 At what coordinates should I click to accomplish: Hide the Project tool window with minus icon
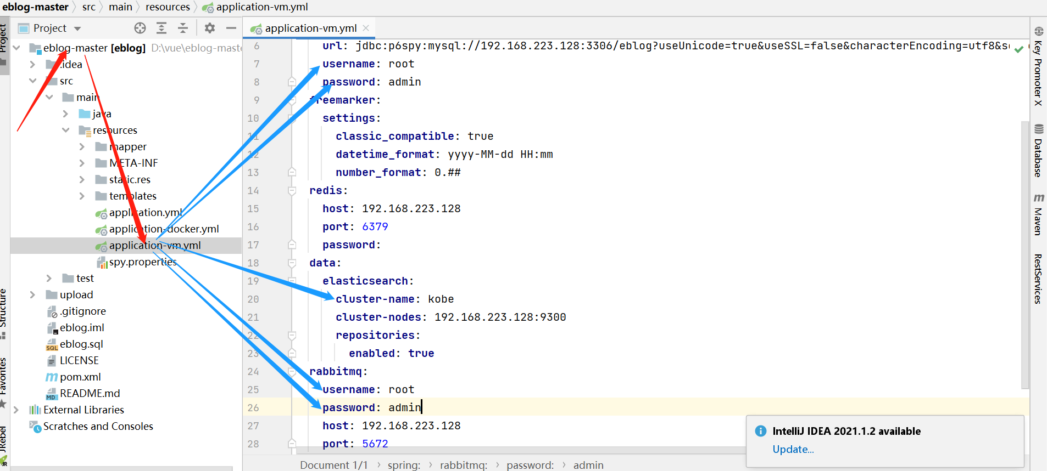231,28
